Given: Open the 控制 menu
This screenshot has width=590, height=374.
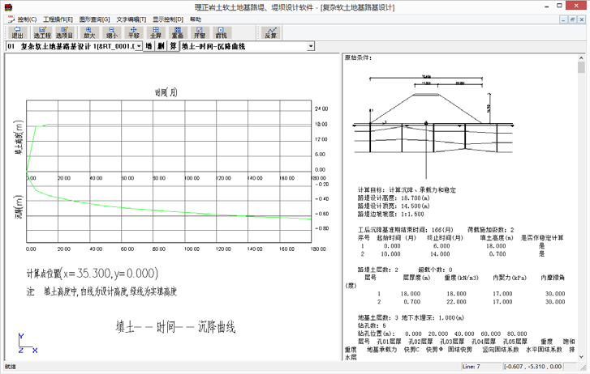Looking at the screenshot, I should [x=27, y=19].
